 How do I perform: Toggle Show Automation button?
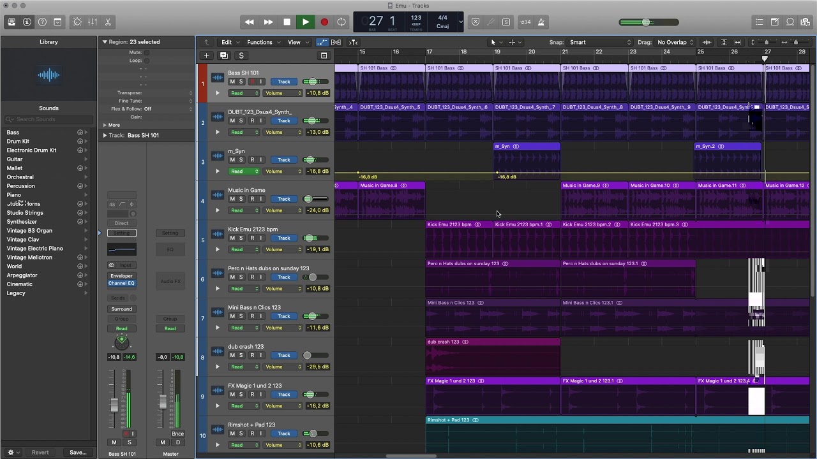click(322, 42)
